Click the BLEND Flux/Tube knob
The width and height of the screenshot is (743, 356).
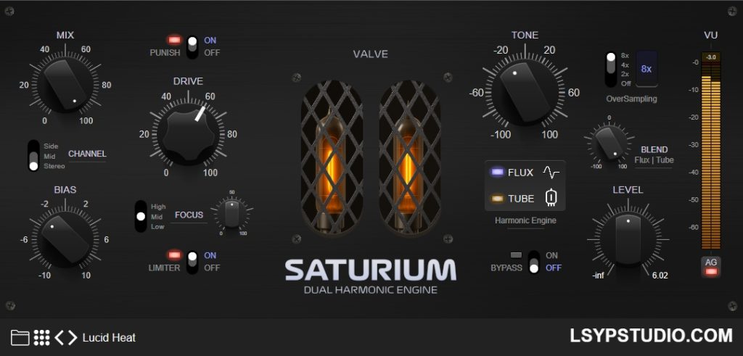coord(609,143)
